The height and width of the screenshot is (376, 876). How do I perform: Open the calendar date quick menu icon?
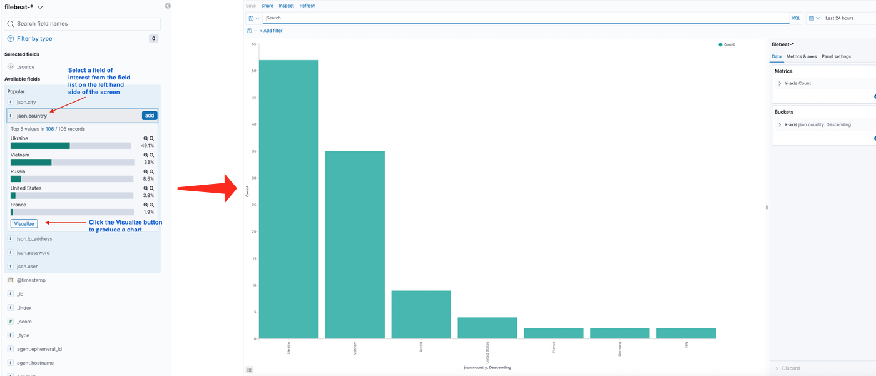pyautogui.click(x=813, y=18)
